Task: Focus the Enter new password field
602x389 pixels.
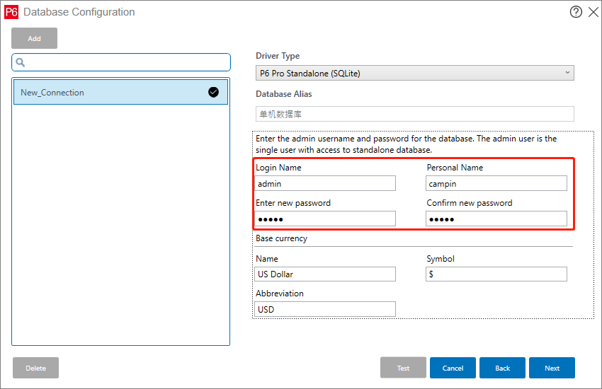Action: point(325,219)
